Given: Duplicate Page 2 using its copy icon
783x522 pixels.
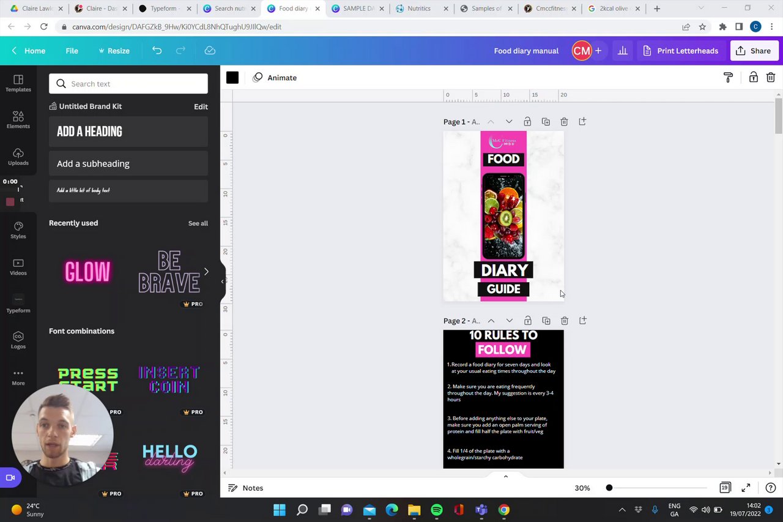Looking at the screenshot, I should 546,321.
